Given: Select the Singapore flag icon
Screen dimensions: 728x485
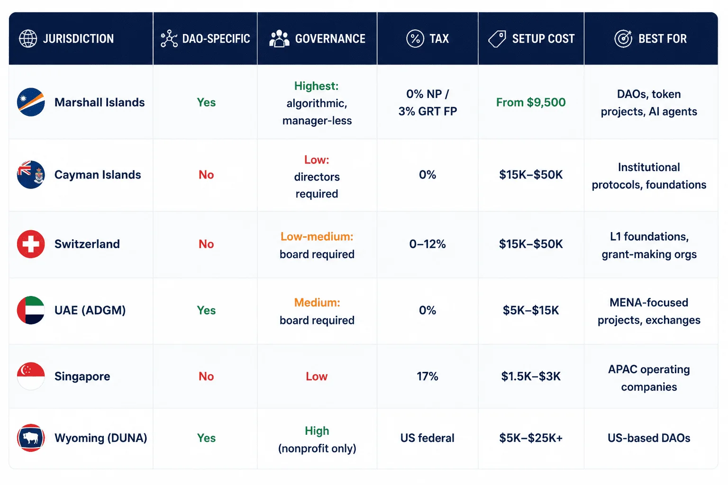Looking at the screenshot, I should click(31, 376).
